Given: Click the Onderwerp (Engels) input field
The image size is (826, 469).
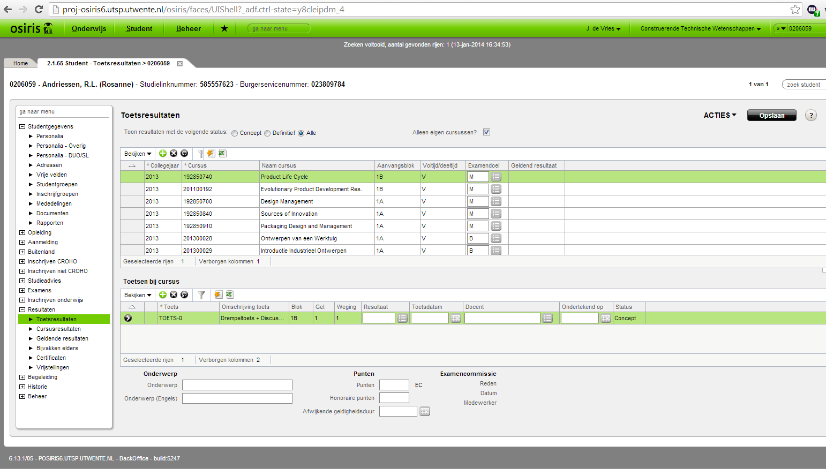Looking at the screenshot, I should click(237, 398).
